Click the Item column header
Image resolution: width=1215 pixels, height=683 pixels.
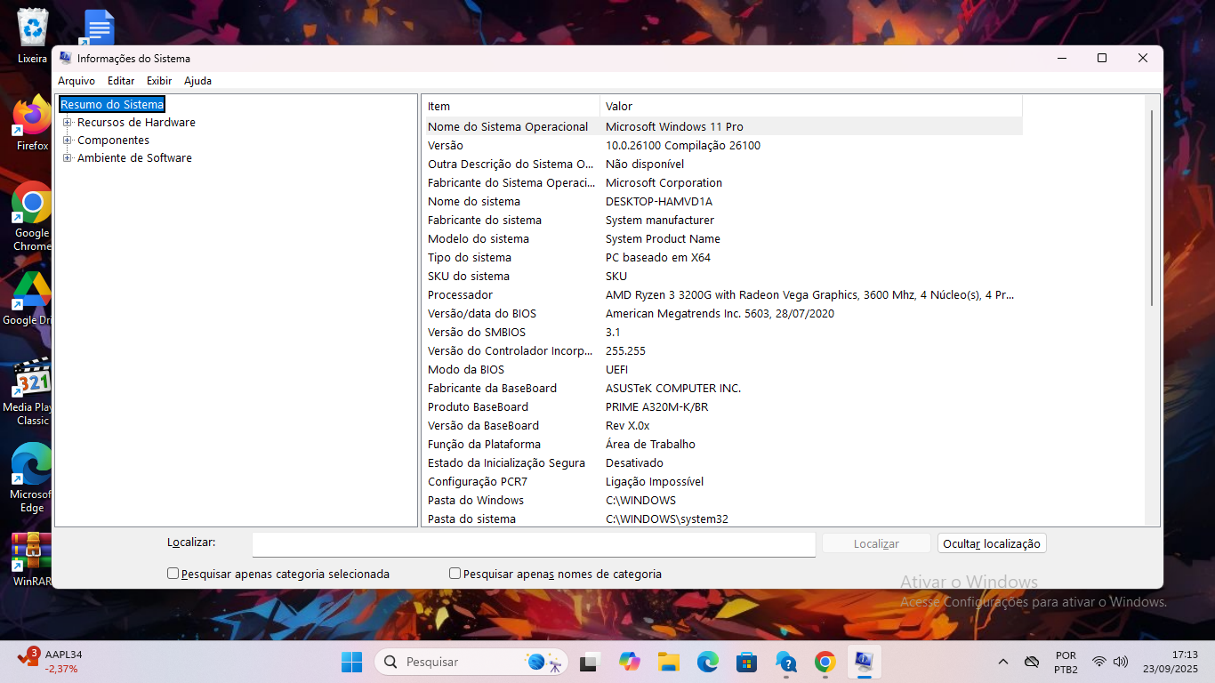pos(511,106)
